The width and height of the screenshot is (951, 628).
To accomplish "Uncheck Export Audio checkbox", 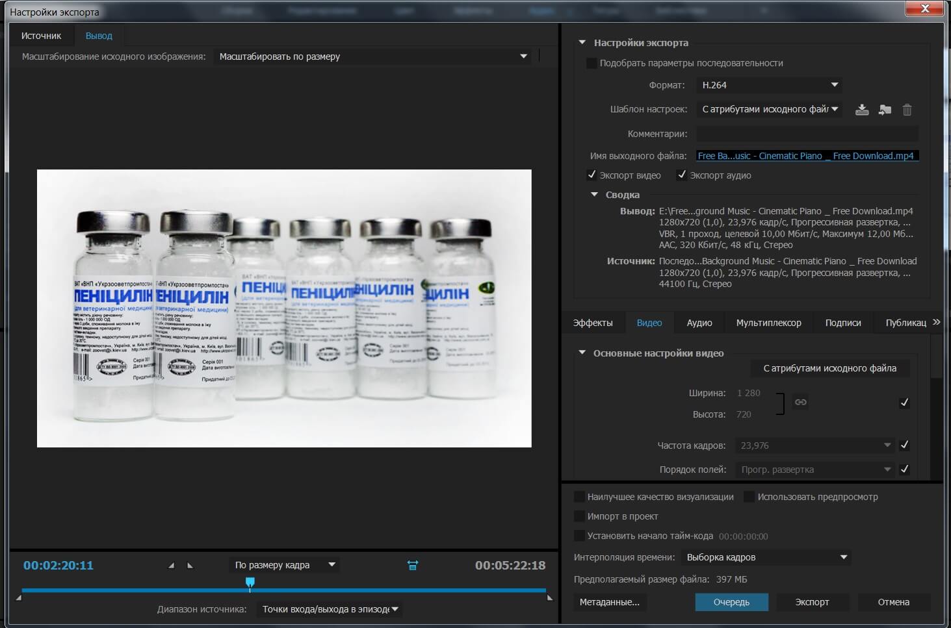I will (x=681, y=175).
